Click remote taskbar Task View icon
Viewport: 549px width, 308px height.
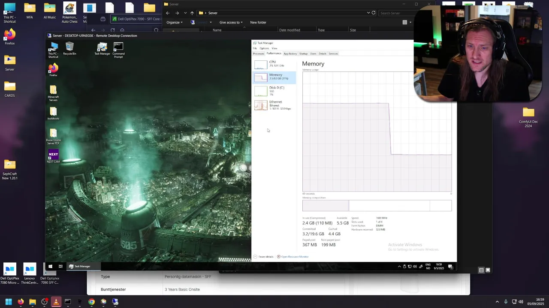60,266
